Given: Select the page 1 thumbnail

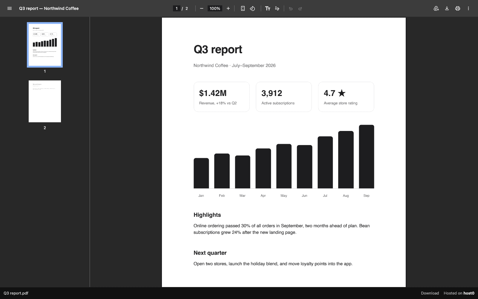Looking at the screenshot, I should [x=45, y=45].
